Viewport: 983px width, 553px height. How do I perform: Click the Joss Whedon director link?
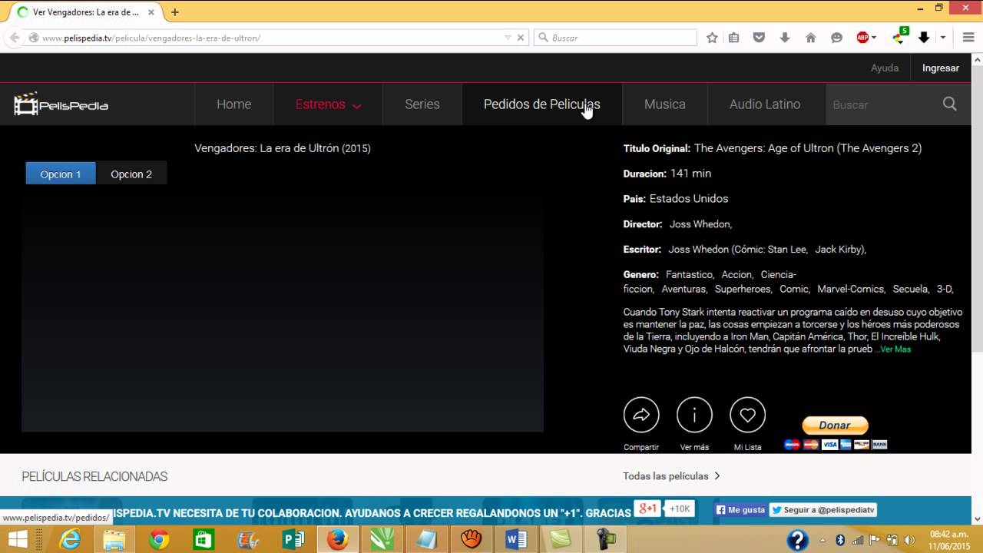700,224
